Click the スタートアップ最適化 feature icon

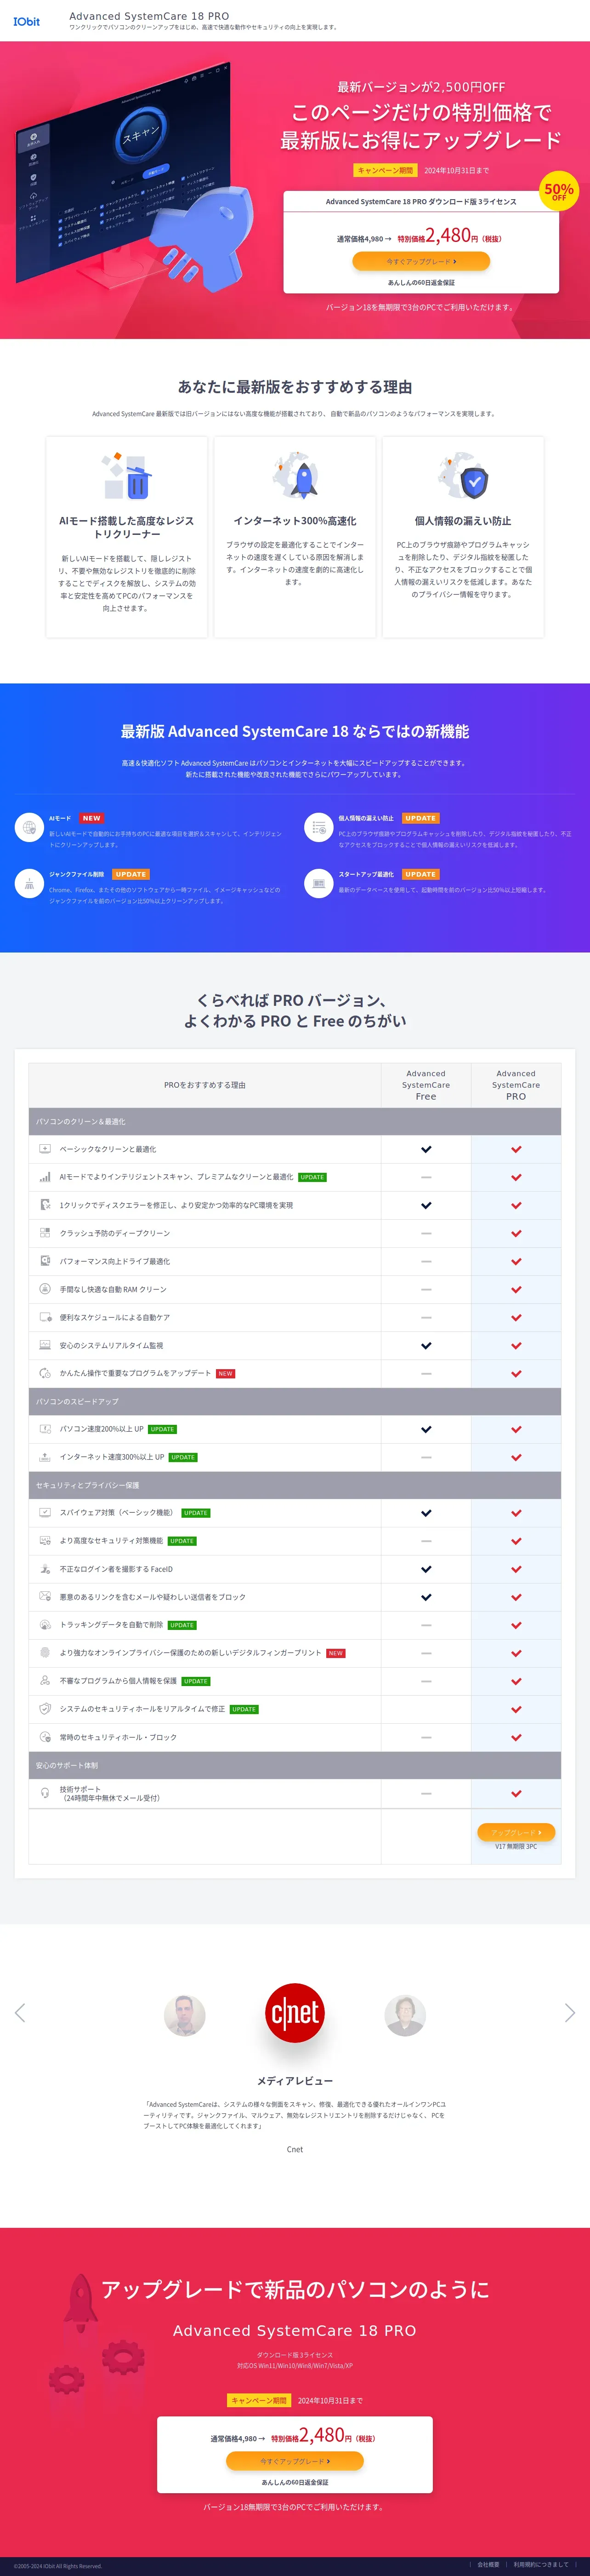318,883
